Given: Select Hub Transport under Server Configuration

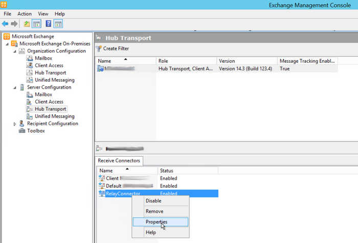Looking at the screenshot, I should coord(51,109).
